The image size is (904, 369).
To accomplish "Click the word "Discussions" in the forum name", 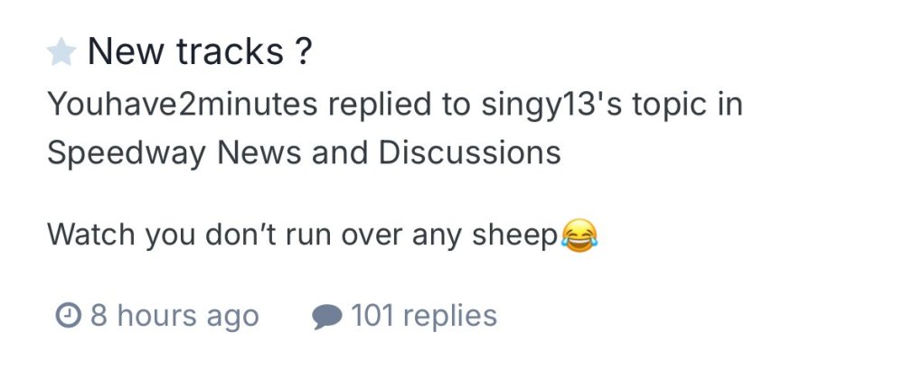I will coord(470,152).
